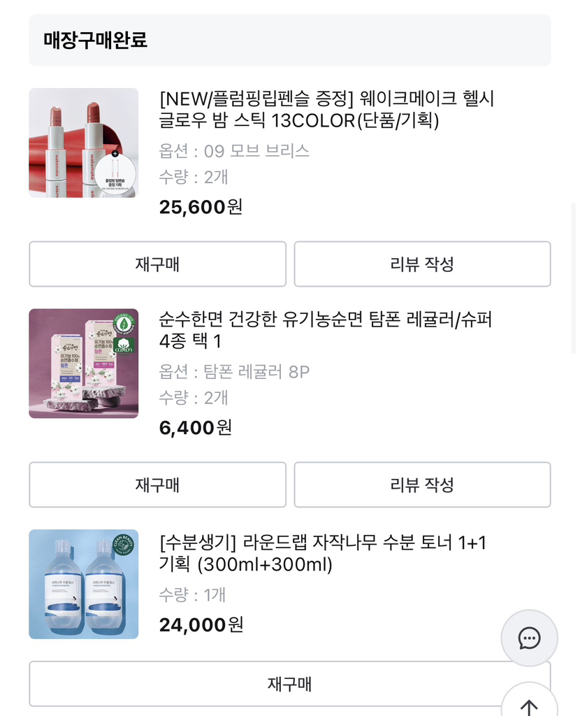Open the Wakemake balm stick product image

(x=84, y=143)
